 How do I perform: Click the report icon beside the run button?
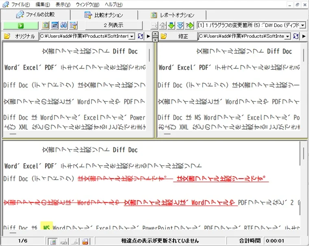click(x=45, y=25)
